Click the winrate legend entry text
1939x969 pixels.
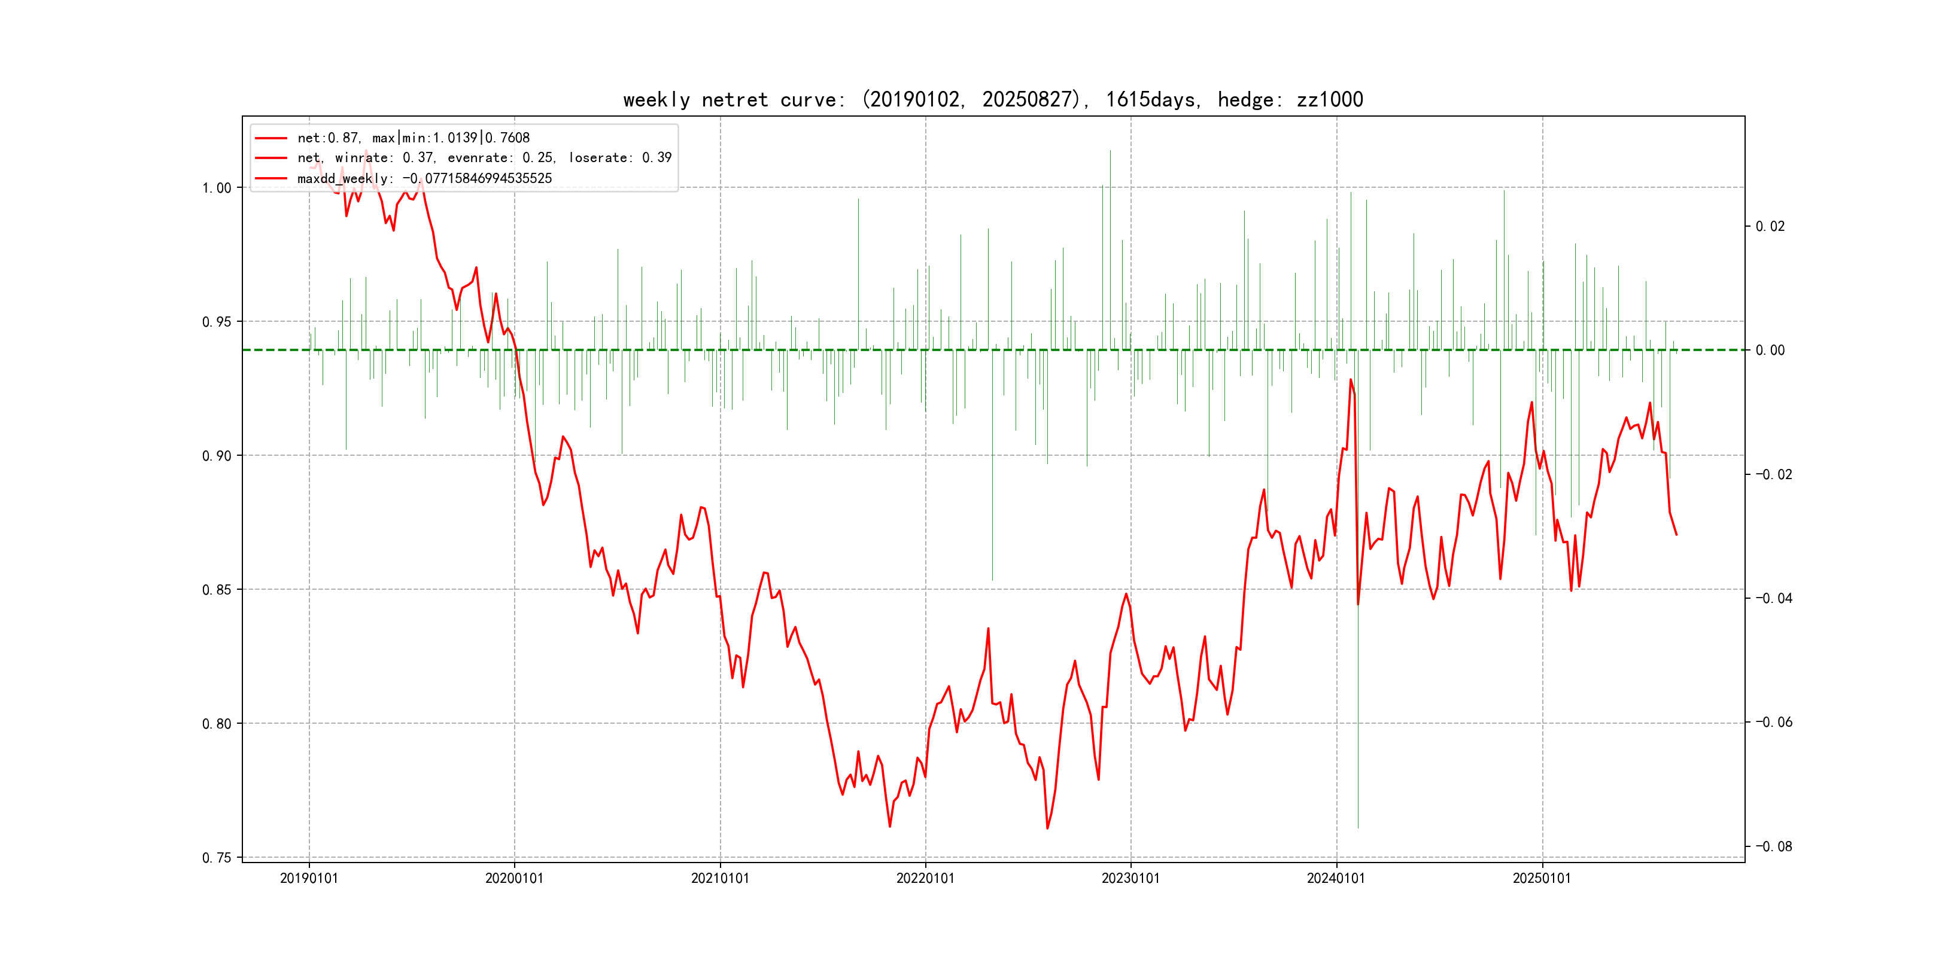[484, 158]
